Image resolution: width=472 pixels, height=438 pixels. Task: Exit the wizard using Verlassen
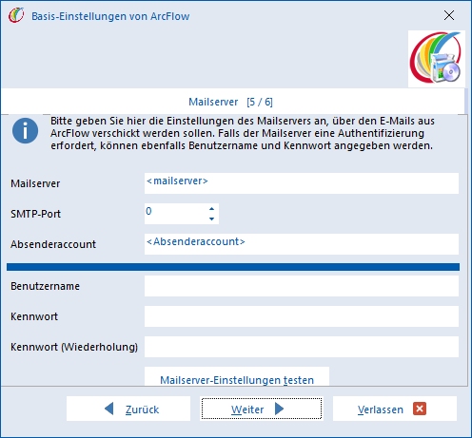pos(395,409)
